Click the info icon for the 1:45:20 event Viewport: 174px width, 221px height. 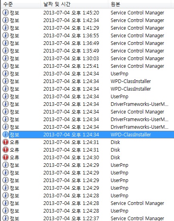(6, 13)
